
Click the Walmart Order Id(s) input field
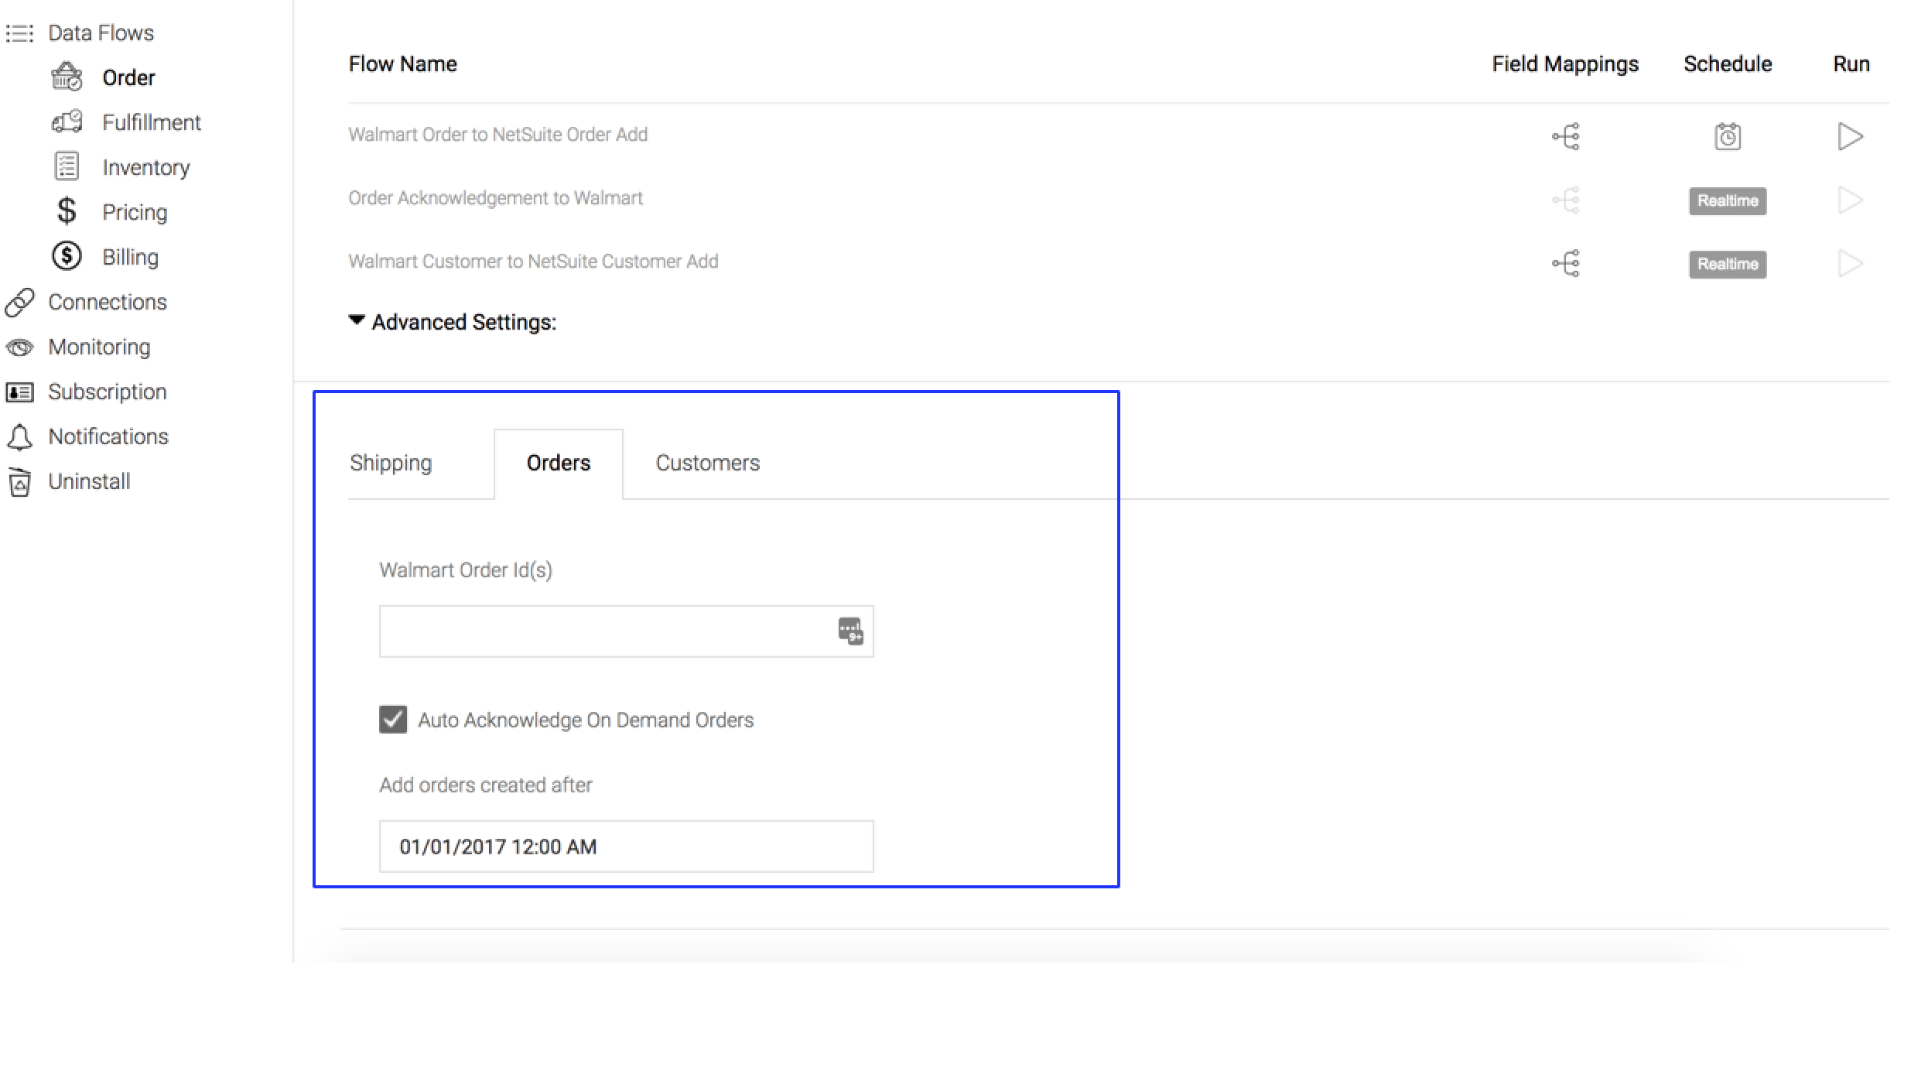626,631
